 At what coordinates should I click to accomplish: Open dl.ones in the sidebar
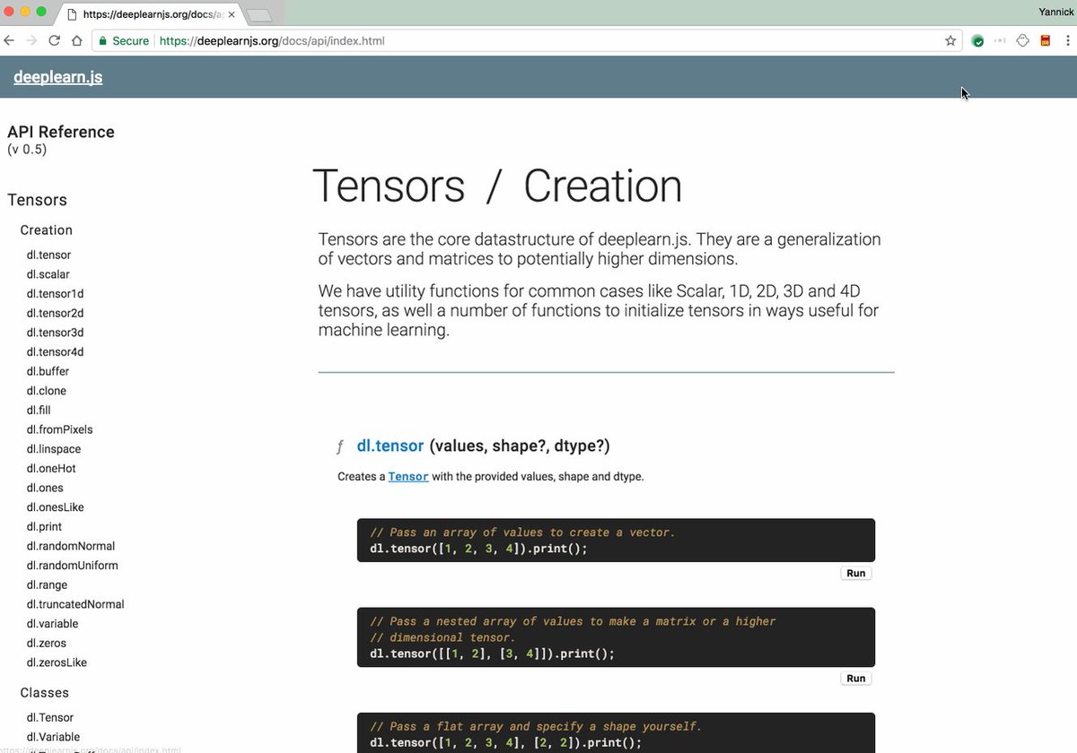[x=45, y=488]
